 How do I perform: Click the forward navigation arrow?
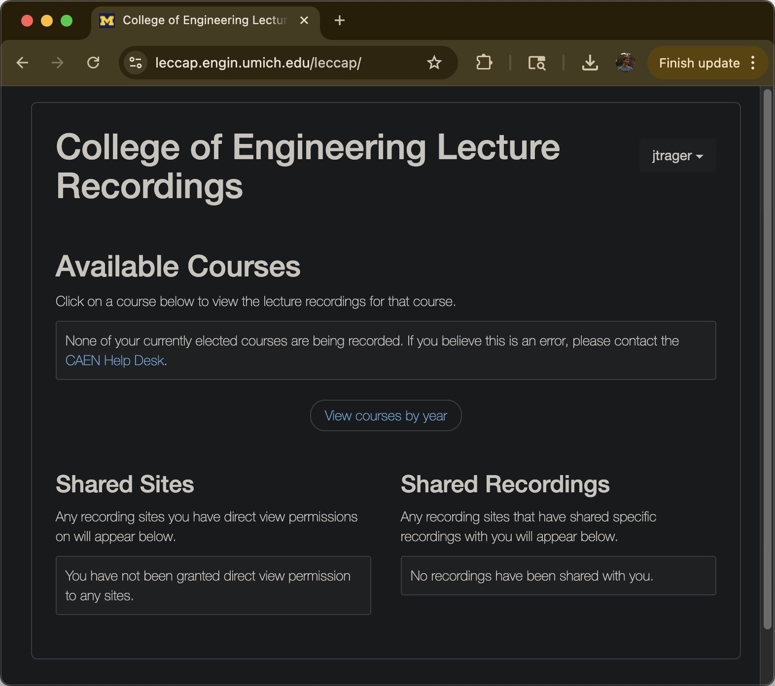coord(58,63)
